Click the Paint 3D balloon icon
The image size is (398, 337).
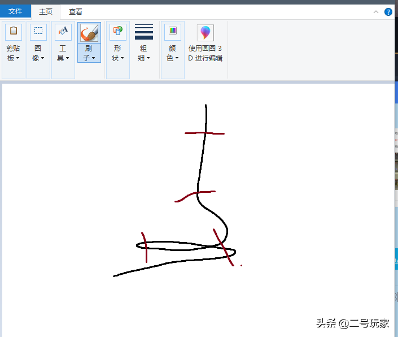coord(205,33)
